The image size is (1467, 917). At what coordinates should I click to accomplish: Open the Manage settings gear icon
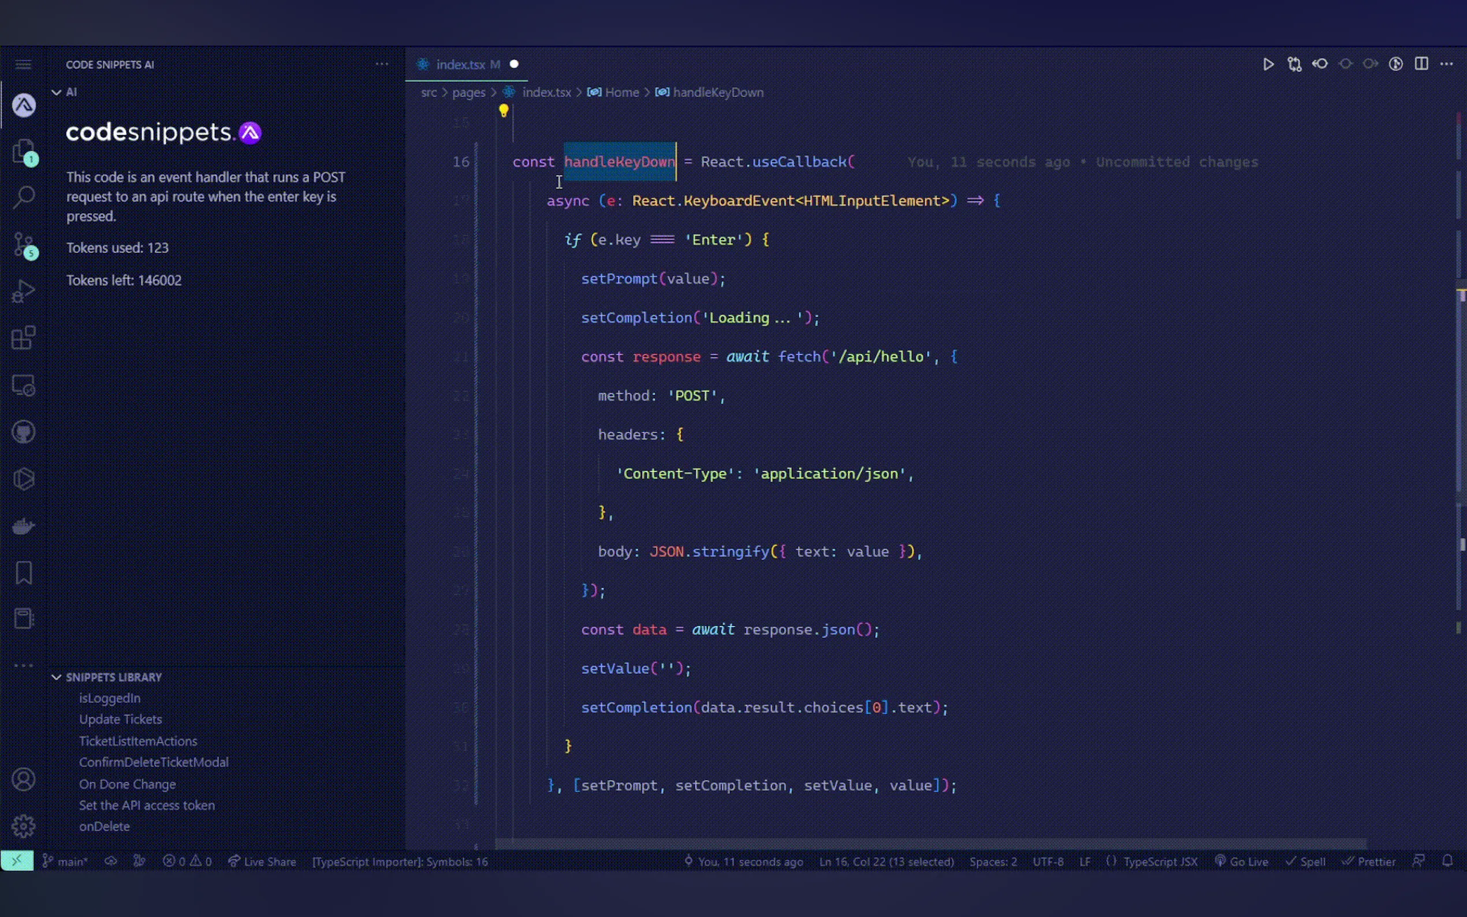tap(24, 825)
